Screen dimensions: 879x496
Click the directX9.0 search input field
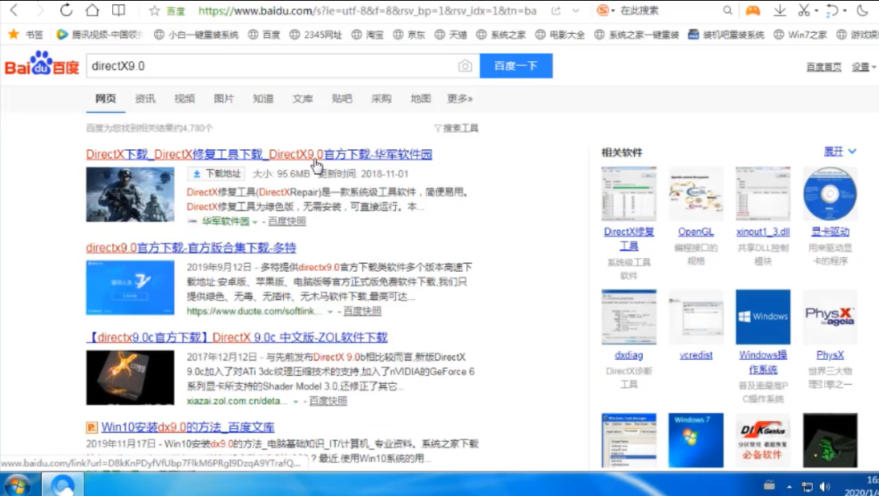pyautogui.click(x=270, y=66)
